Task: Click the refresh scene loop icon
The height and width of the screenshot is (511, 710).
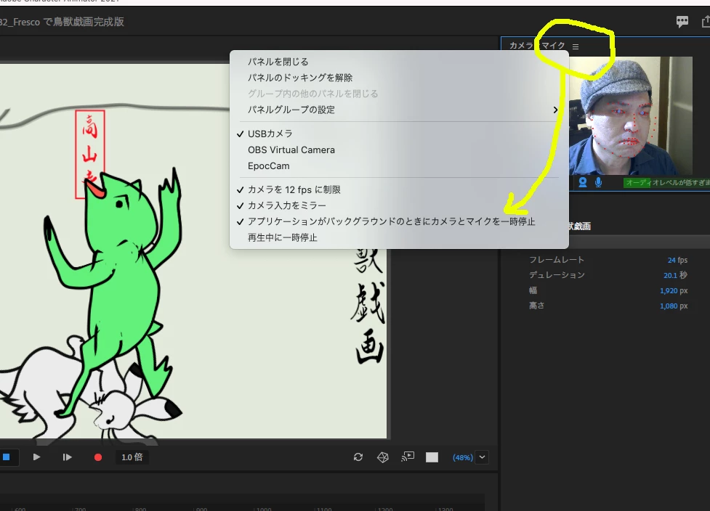Action: point(358,457)
